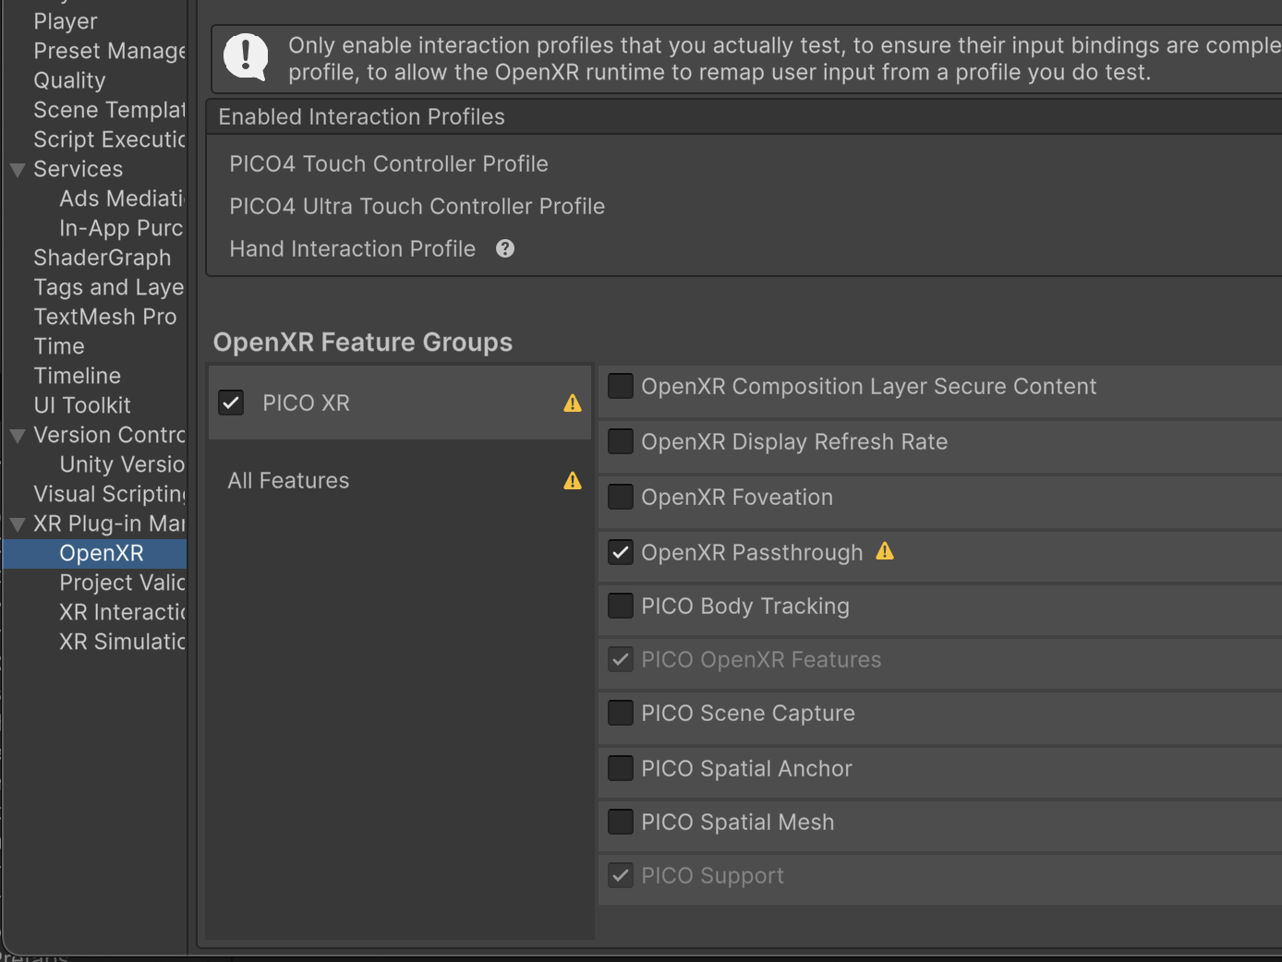Check the OpenXR Foveation feature
The height and width of the screenshot is (962, 1282).
tap(621, 497)
